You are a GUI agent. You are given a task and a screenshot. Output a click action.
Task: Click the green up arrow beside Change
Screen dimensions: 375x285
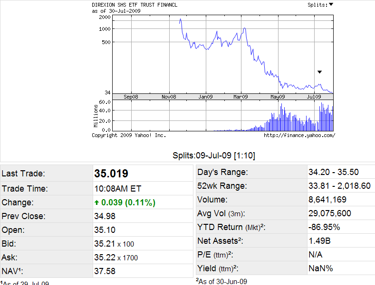coord(97,202)
